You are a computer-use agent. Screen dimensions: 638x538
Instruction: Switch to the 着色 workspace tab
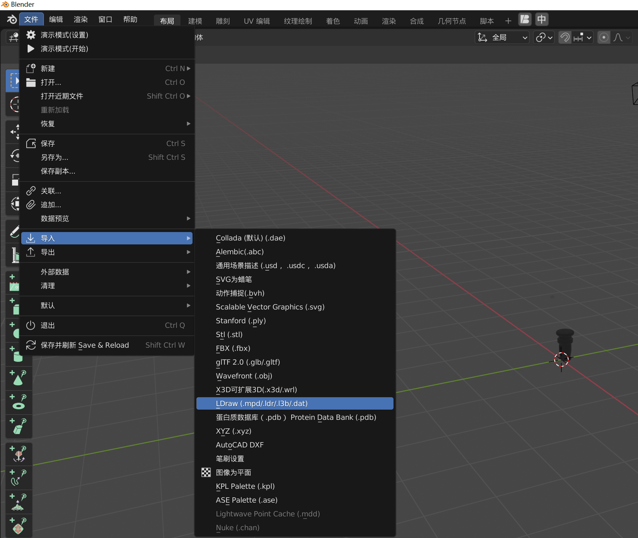tap(333, 21)
